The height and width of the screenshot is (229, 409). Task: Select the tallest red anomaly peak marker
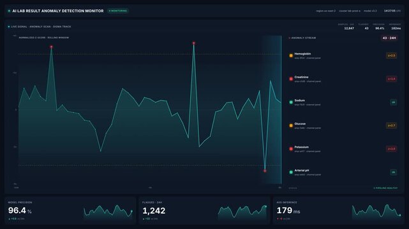[193, 43]
